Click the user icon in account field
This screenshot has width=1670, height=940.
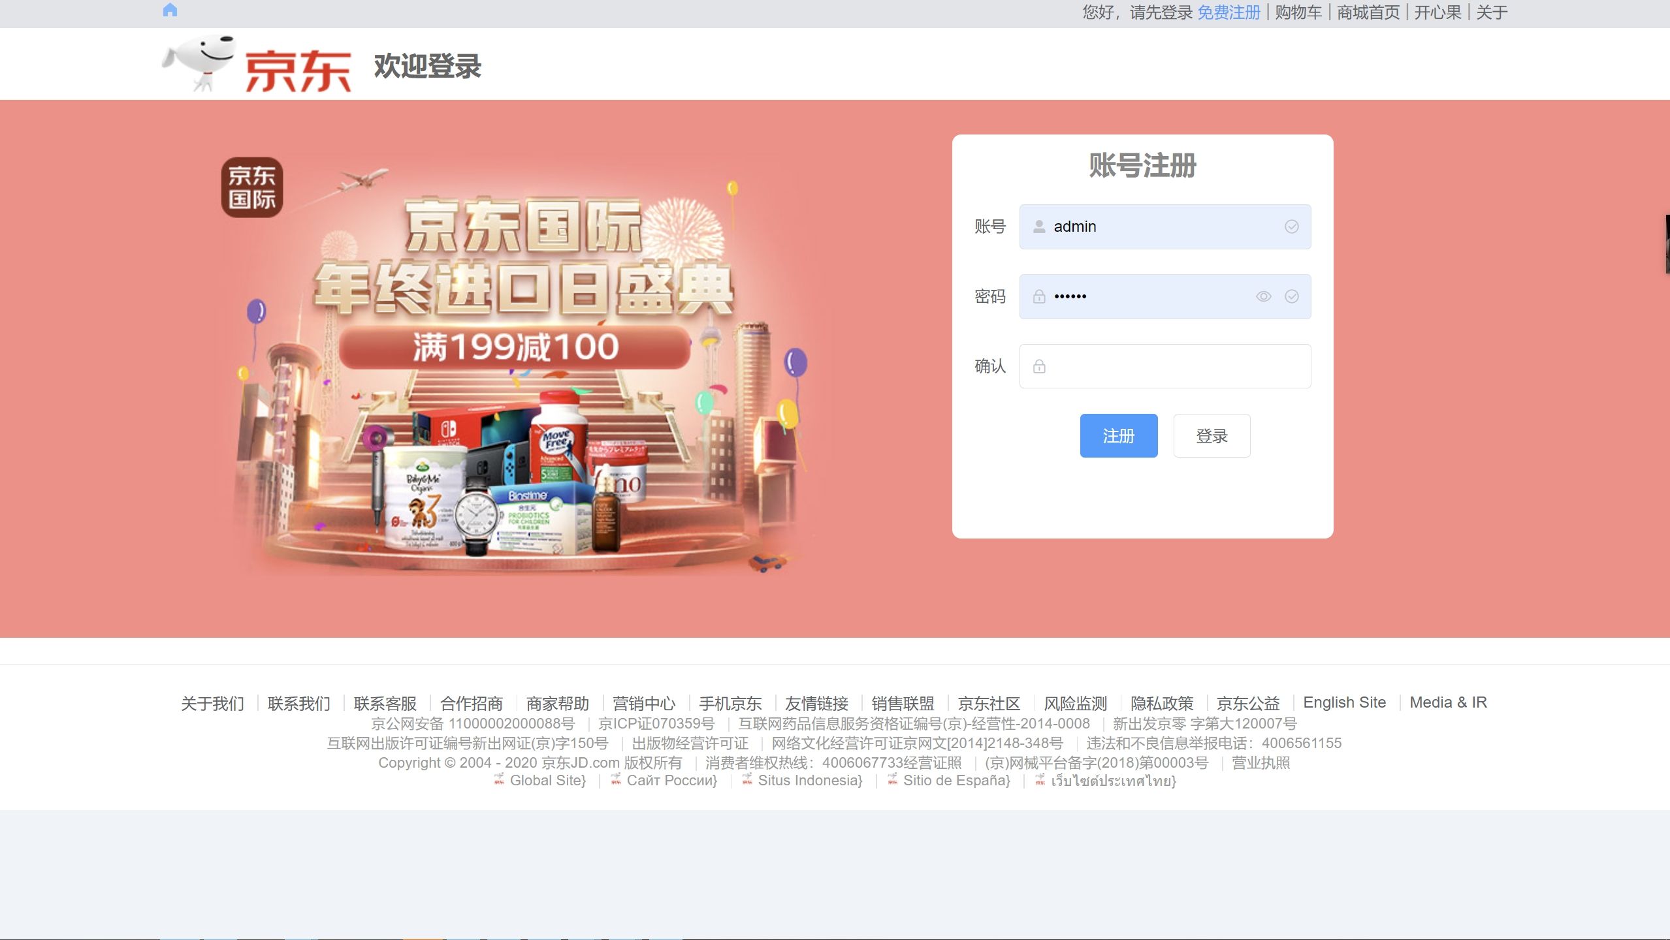1038,227
